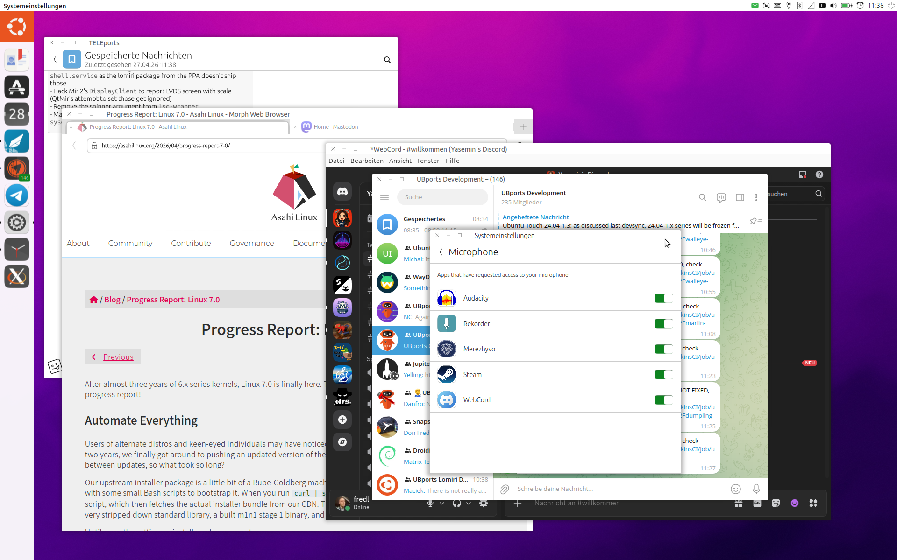Deafen audio with the headphones icon
The height and width of the screenshot is (560, 897).
tap(457, 503)
